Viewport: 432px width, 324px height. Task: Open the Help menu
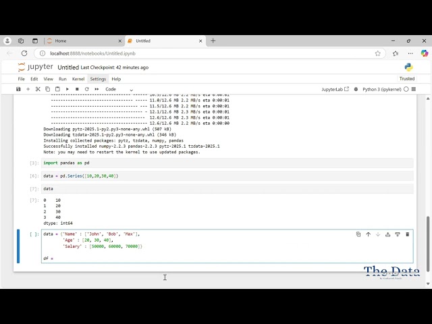(116, 79)
